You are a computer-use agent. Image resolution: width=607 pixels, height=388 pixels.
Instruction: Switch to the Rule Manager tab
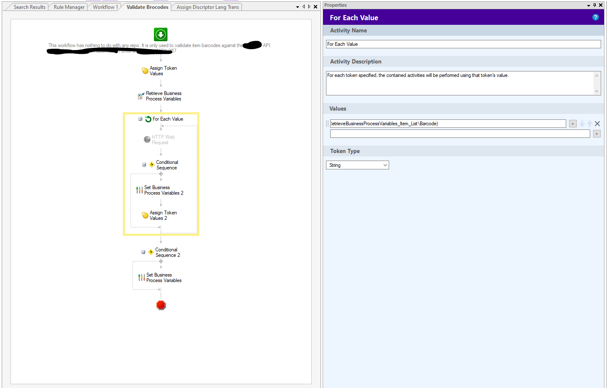coord(69,7)
